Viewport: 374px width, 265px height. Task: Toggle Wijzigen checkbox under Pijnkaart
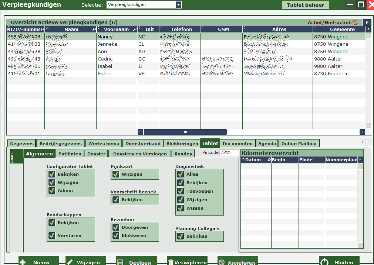116,174
